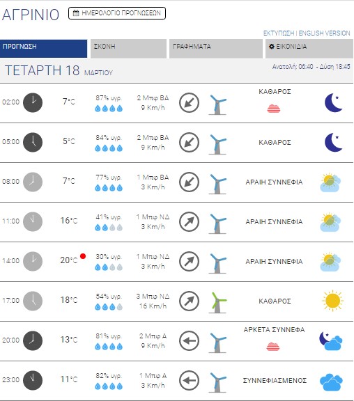Click the red dust cloud icon at 02:00

(274, 109)
